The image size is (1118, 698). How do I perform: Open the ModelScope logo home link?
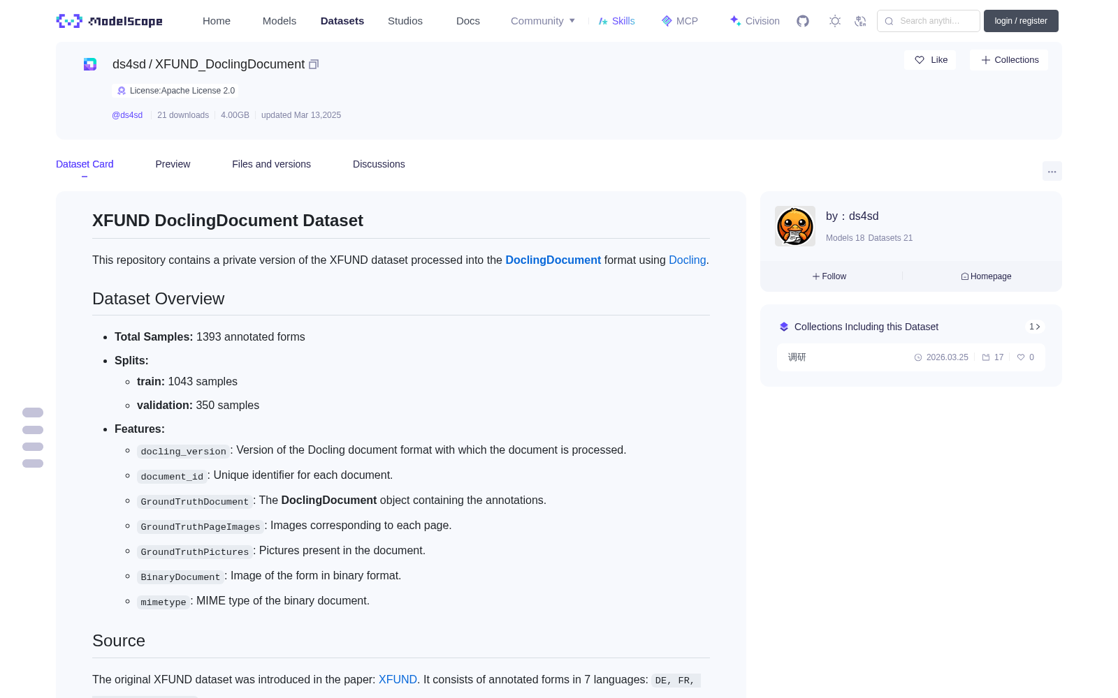pyautogui.click(x=110, y=21)
